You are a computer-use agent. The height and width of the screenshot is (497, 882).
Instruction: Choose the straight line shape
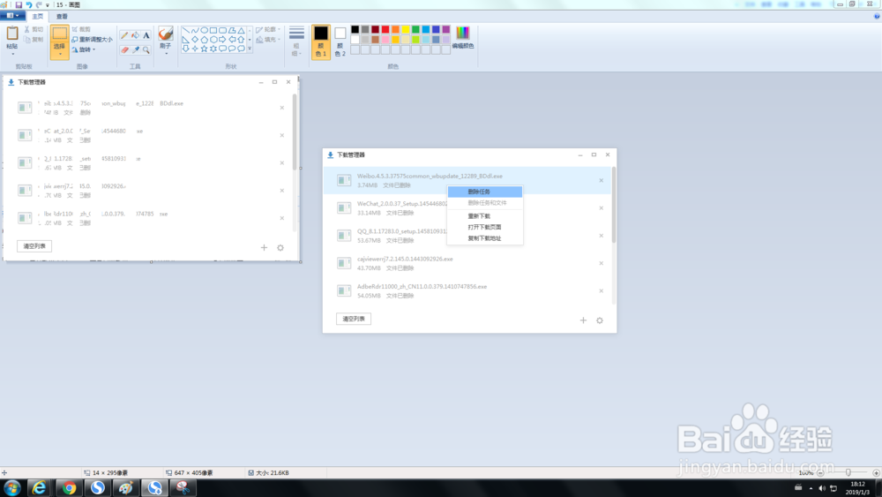(185, 30)
